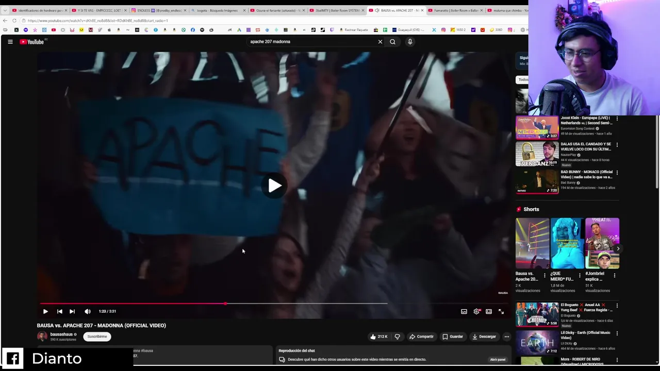660x371 pixels.
Task: Save the video with Guardar
Action: point(453,336)
